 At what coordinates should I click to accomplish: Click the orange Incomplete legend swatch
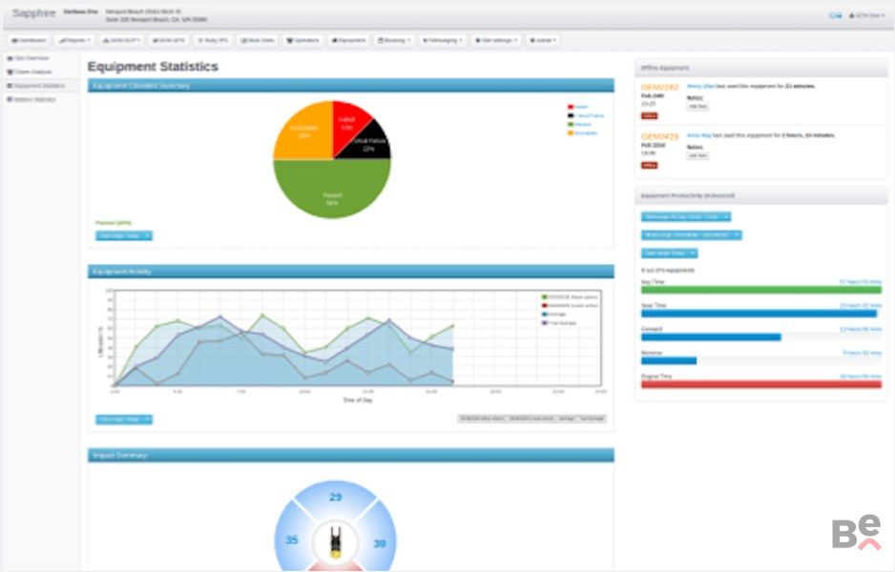point(571,133)
